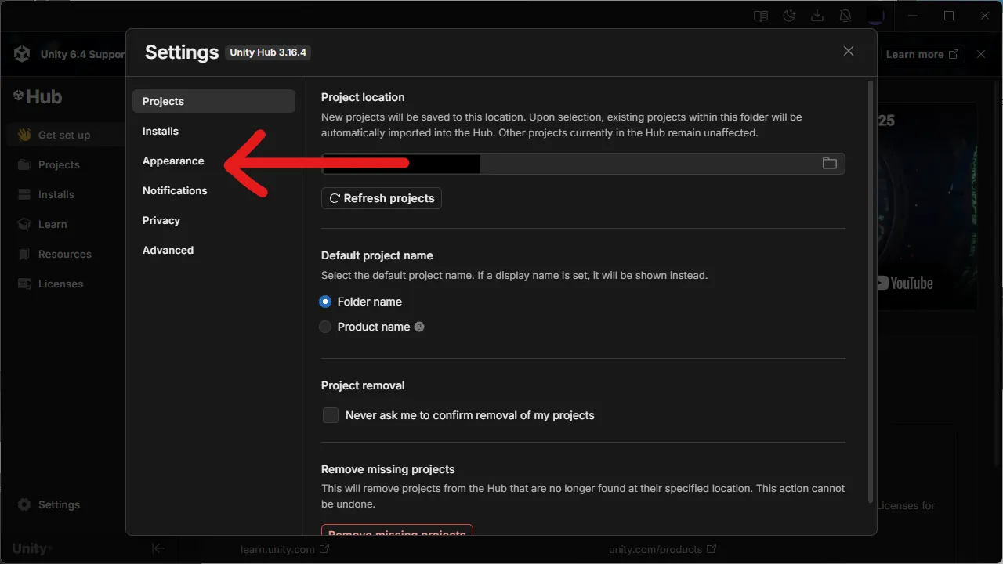Select the Folder name radio button
The height and width of the screenshot is (564, 1003).
(x=325, y=302)
